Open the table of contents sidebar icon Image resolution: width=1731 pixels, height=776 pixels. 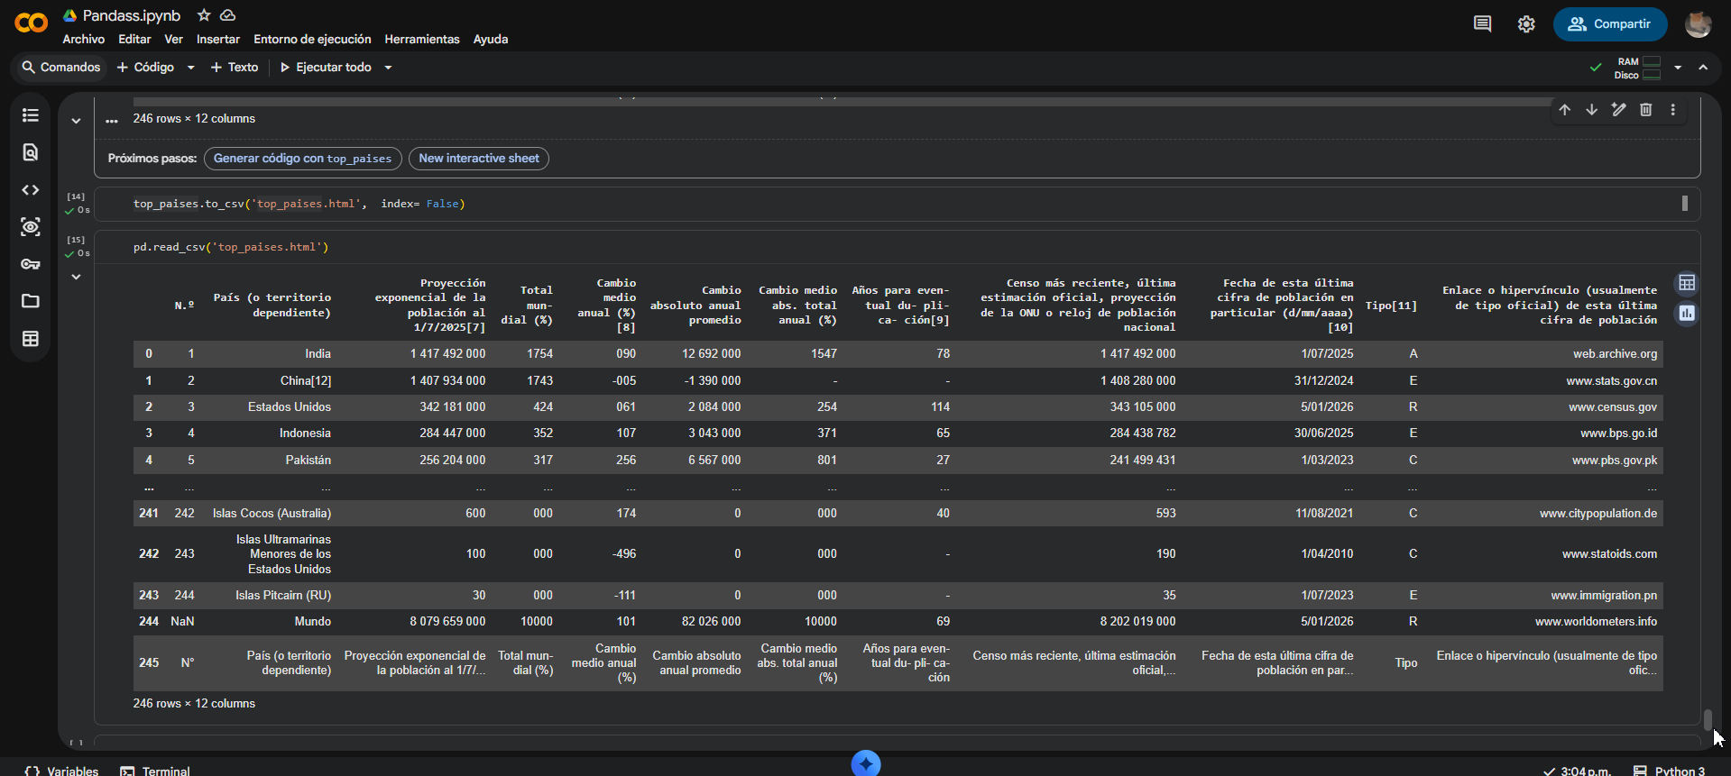click(x=31, y=115)
